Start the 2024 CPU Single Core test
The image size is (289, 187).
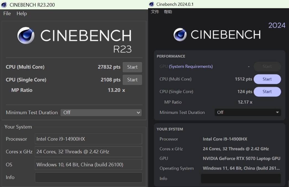point(267,92)
